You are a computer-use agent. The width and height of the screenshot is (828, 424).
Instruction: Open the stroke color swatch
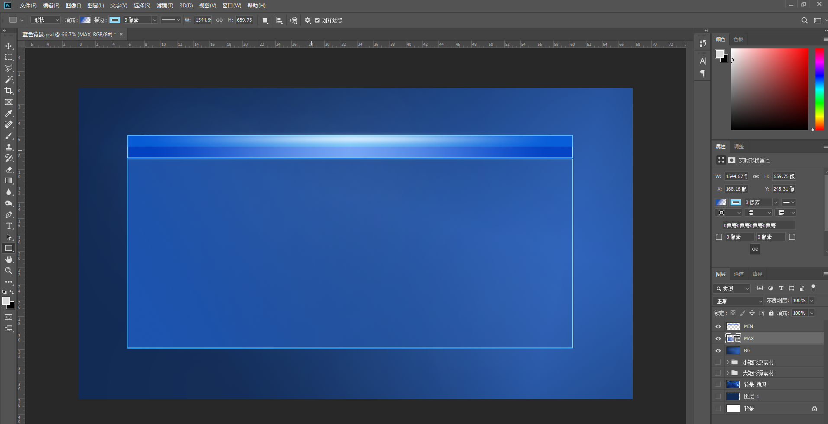[x=114, y=20]
